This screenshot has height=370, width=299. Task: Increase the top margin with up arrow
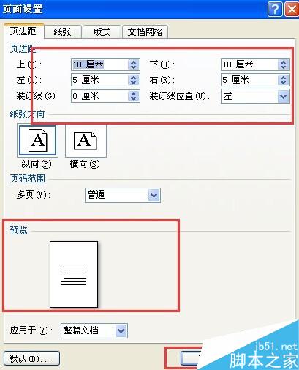click(134, 62)
